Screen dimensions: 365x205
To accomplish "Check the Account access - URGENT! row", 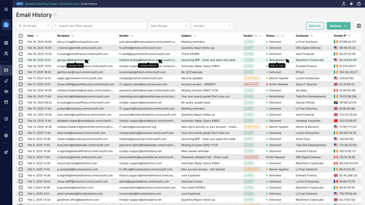I will [x=21, y=84].
